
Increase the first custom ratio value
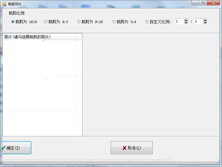click(186, 20)
